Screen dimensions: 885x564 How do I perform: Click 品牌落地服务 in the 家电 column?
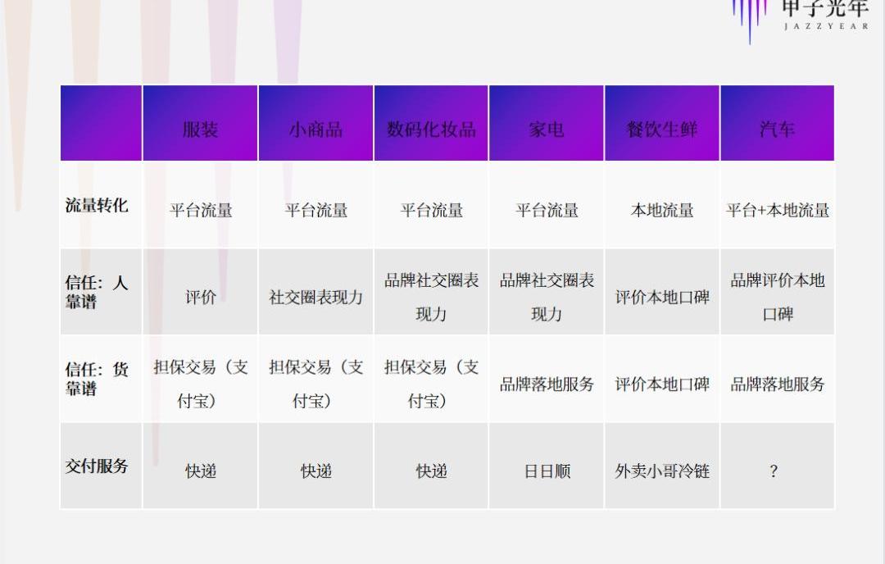pyautogui.click(x=547, y=384)
